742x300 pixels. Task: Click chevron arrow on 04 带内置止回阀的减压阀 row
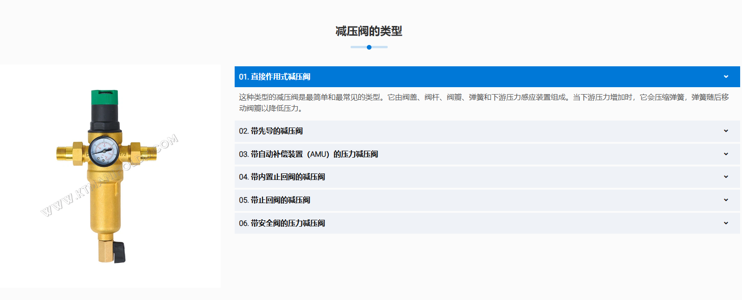coord(726,177)
